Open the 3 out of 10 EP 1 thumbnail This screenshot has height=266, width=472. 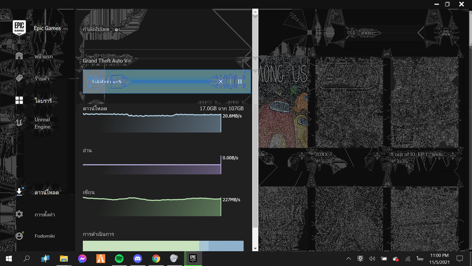[424, 102]
